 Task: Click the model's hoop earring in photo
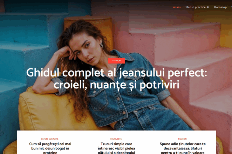tap(101, 45)
